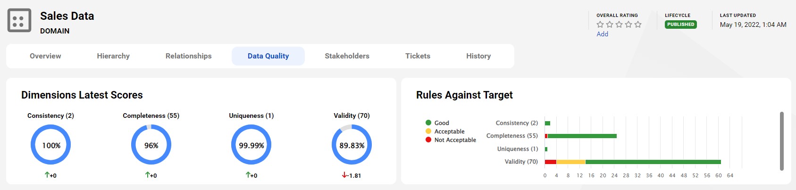Click the Published lifecycle badge
796x190 pixels.
[x=680, y=25]
